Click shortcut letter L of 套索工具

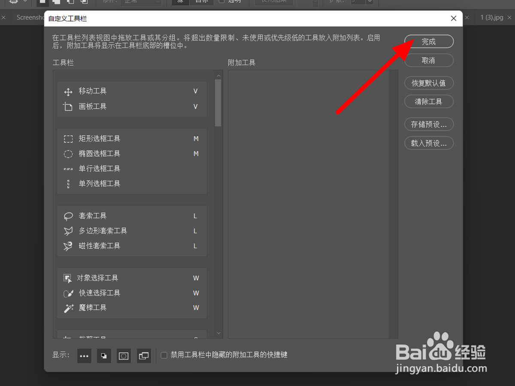pos(195,216)
